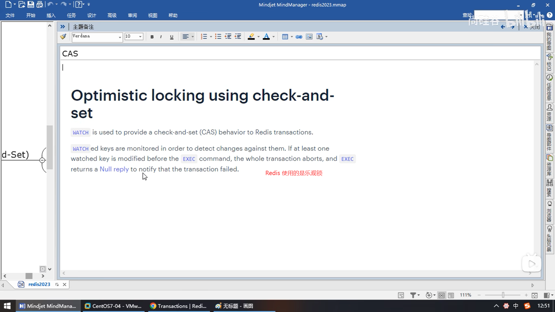Click the format painter brush icon
The width and height of the screenshot is (555, 312).
click(63, 36)
